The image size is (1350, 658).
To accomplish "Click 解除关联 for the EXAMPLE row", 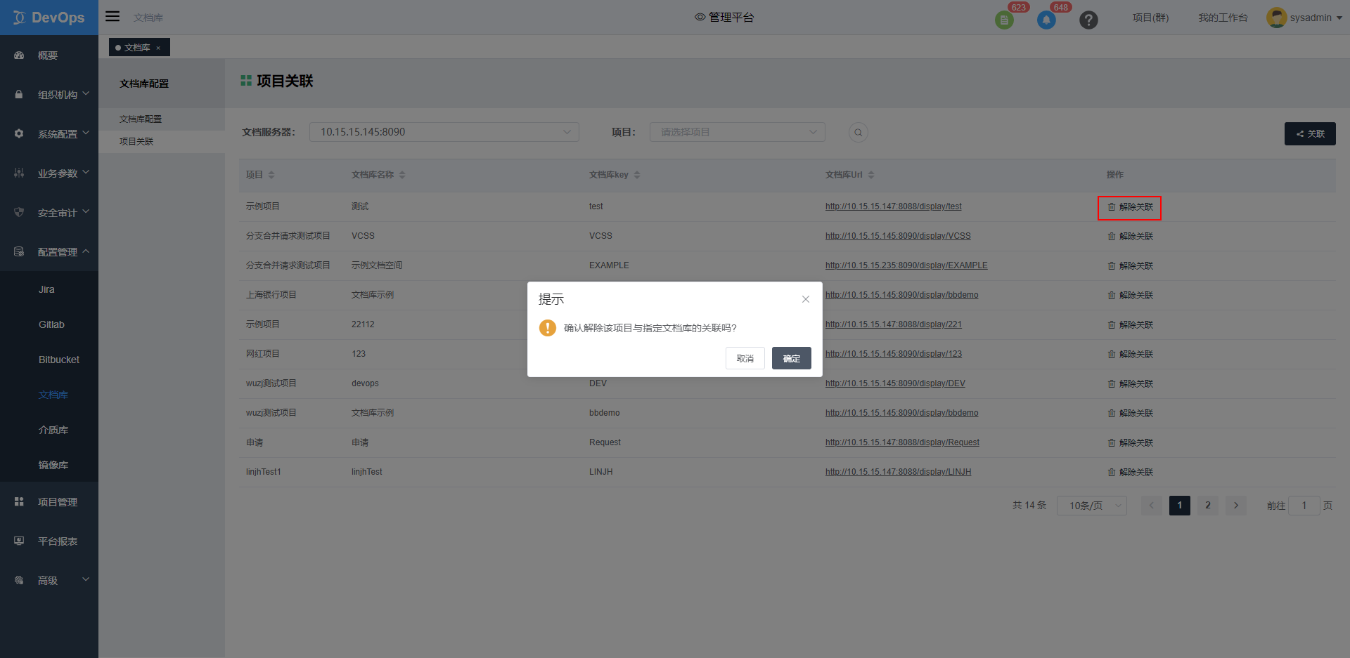I will (x=1131, y=266).
